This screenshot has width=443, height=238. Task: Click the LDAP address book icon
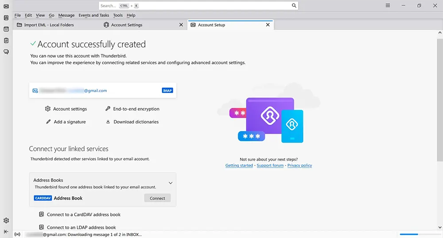click(42, 227)
